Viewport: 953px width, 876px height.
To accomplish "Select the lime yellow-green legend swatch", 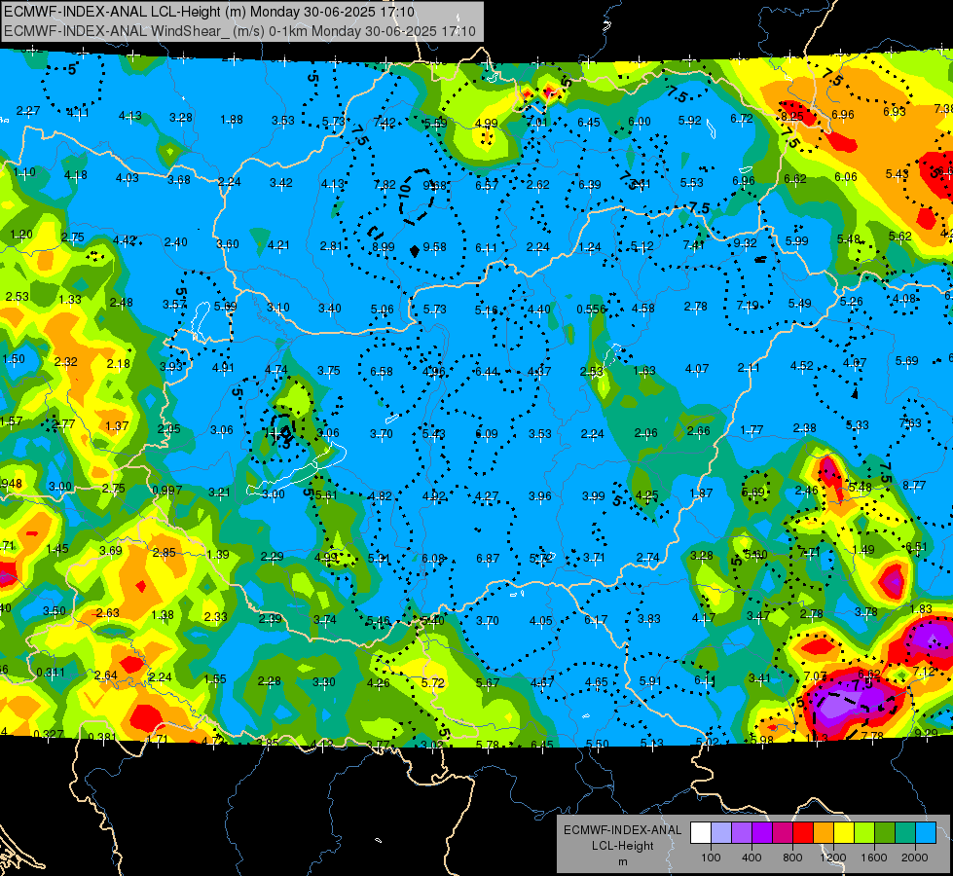I will pos(863,833).
